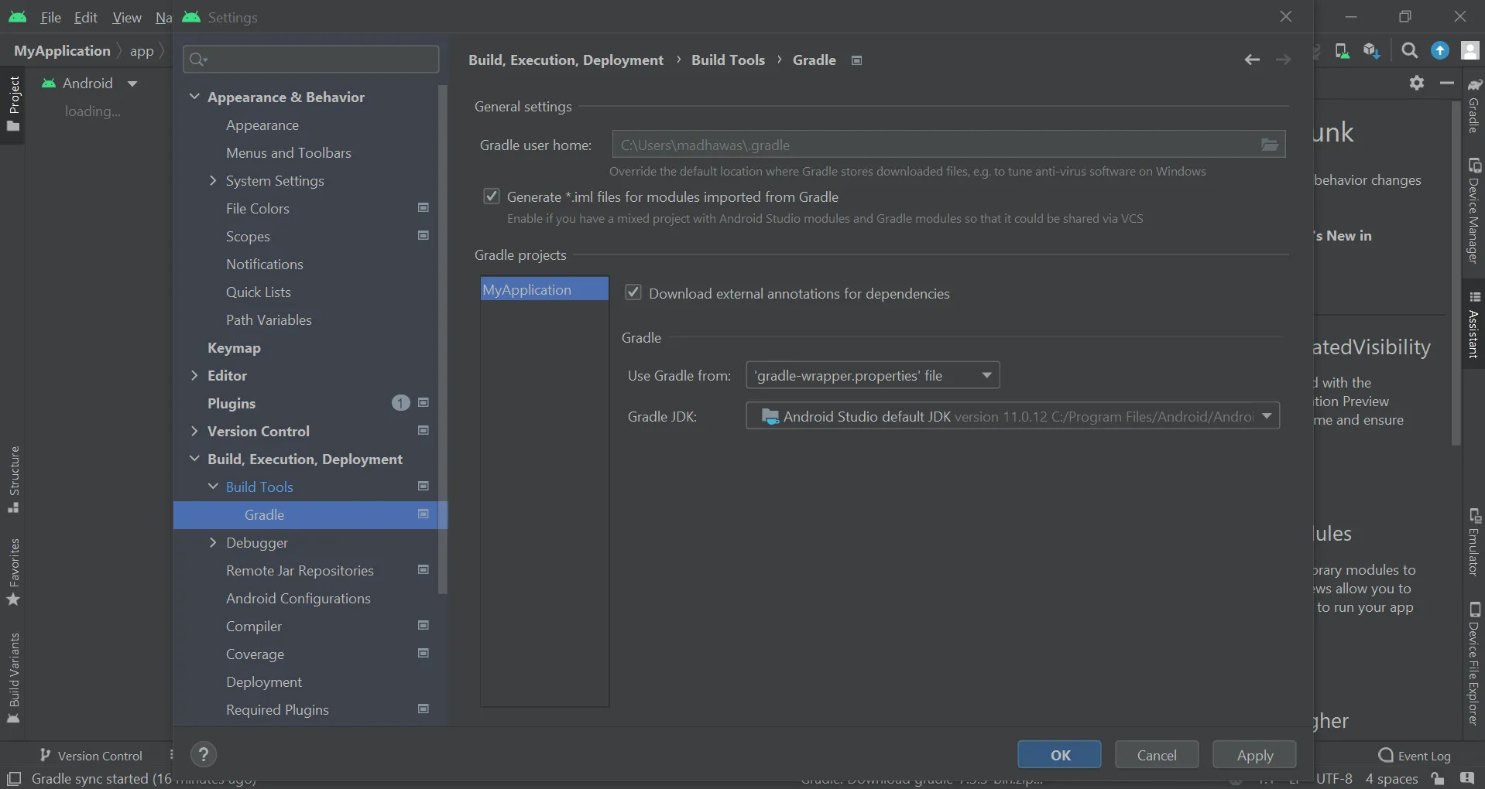1485x789 pixels.
Task: Open the Gradle JDK dropdown
Action: [x=1013, y=416]
